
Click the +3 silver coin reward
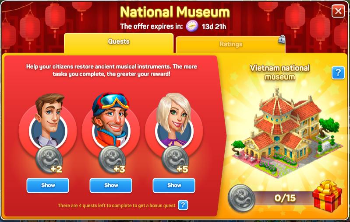point(112,160)
